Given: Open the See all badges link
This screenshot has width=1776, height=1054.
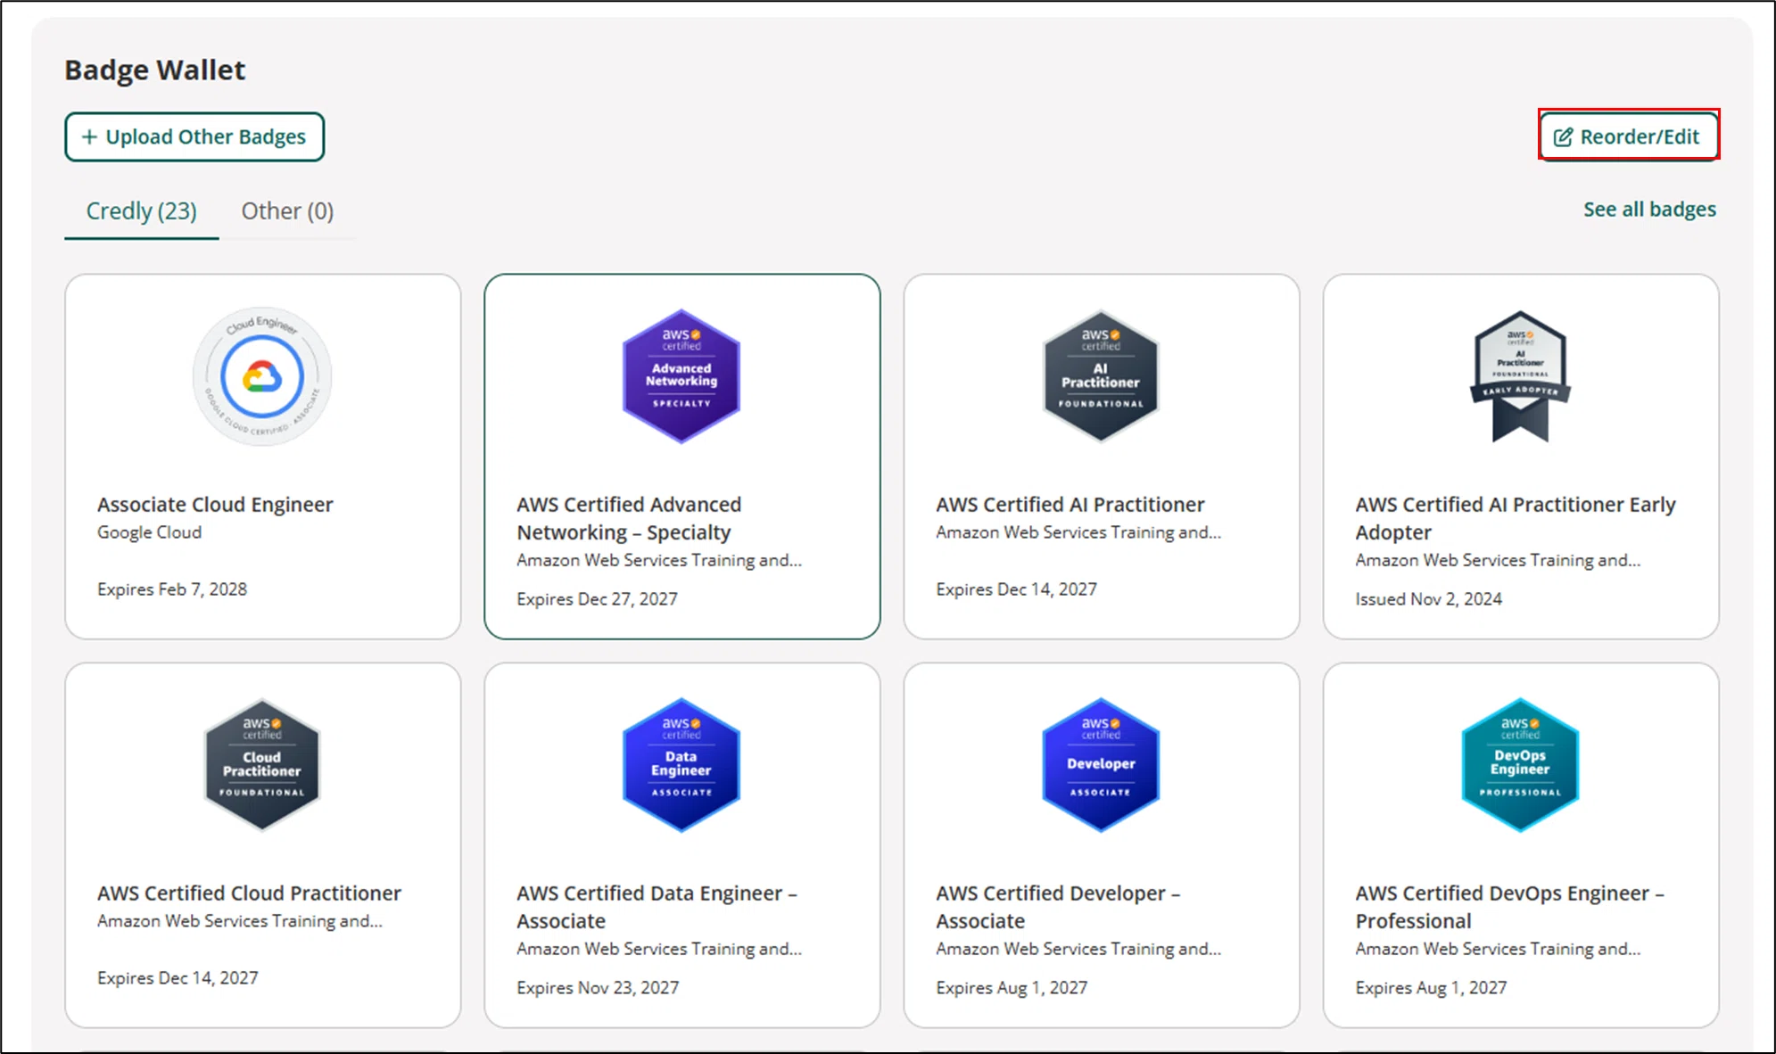Looking at the screenshot, I should coord(1649,210).
